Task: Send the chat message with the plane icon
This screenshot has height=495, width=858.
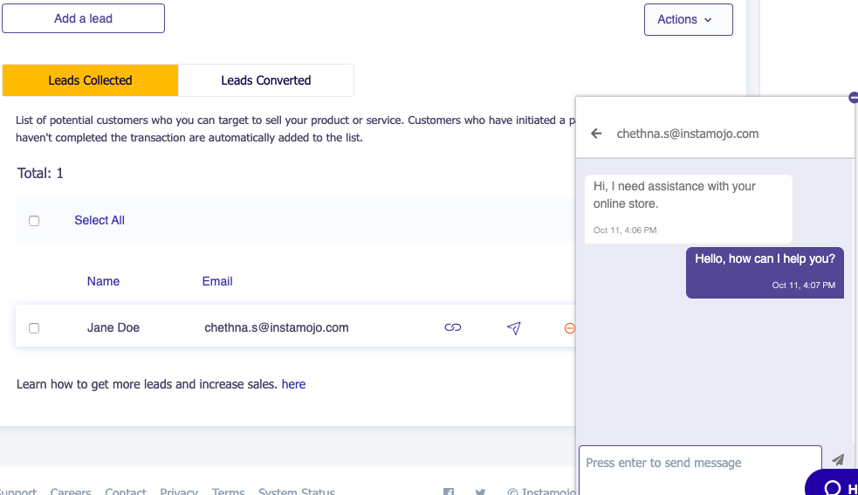Action: click(x=838, y=460)
